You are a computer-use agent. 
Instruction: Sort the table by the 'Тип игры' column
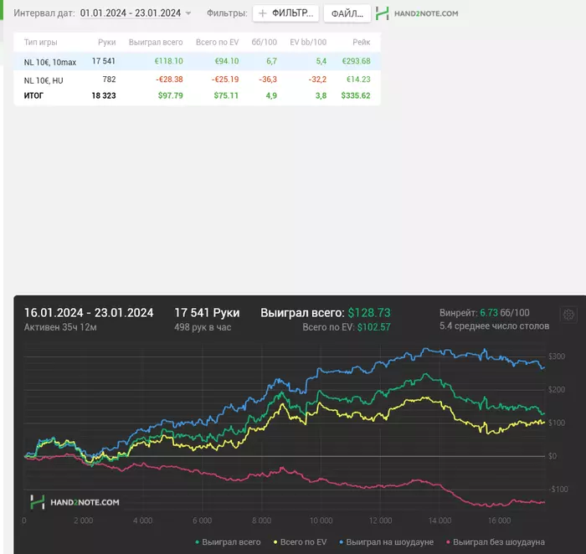(x=42, y=42)
